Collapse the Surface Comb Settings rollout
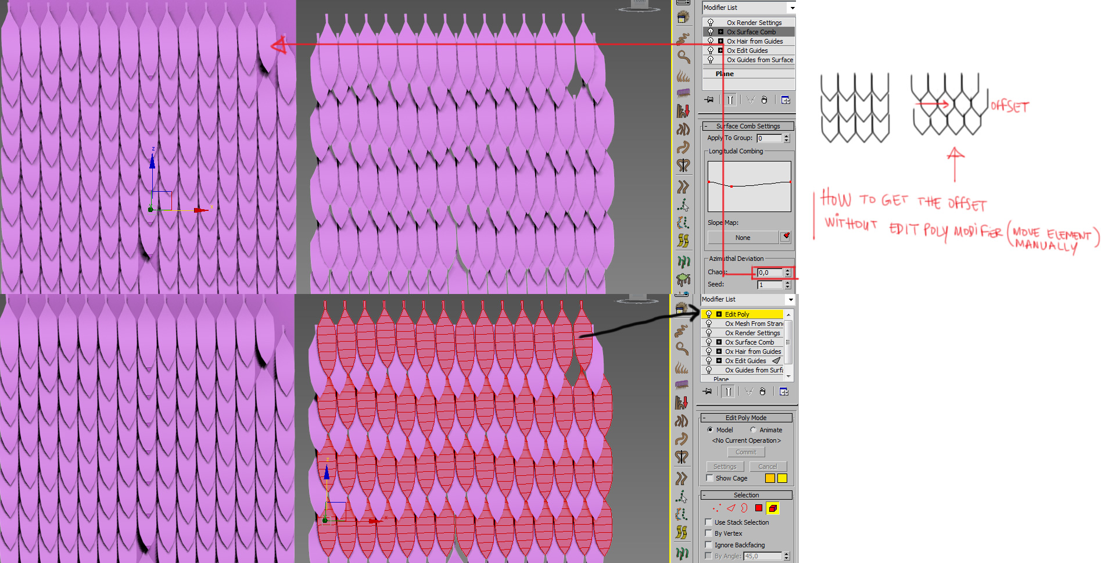The height and width of the screenshot is (563, 1101). [x=705, y=126]
